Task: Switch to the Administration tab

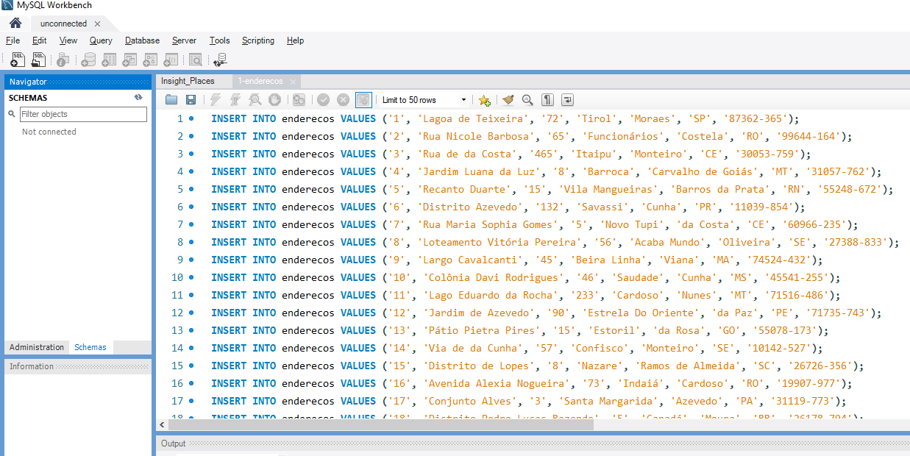Action: point(37,347)
